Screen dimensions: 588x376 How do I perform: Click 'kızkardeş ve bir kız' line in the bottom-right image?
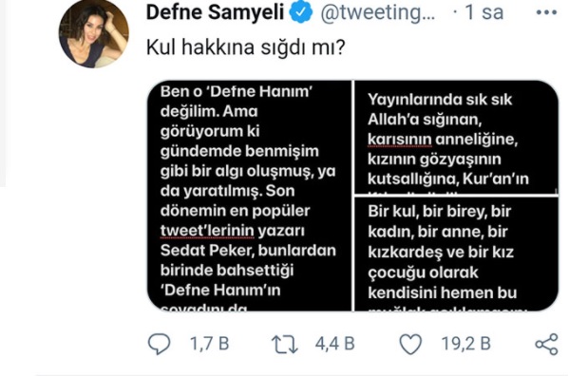[441, 252]
